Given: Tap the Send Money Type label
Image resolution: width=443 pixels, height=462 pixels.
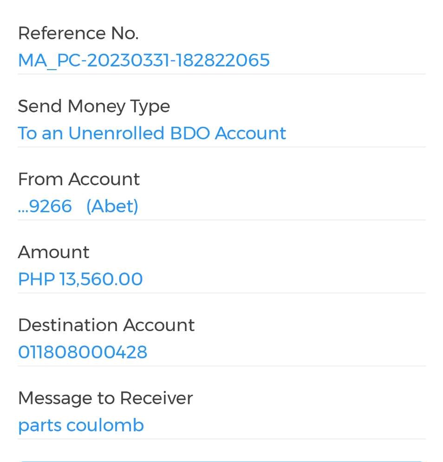Looking at the screenshot, I should click(x=94, y=106).
